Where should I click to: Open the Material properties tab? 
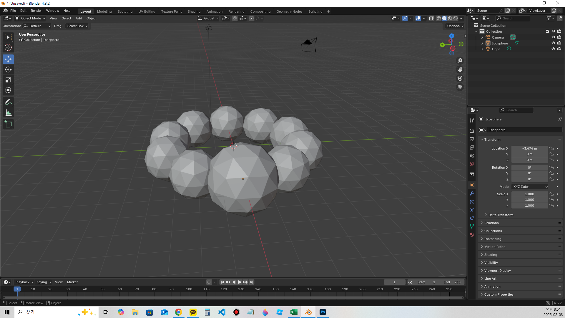[x=472, y=235]
